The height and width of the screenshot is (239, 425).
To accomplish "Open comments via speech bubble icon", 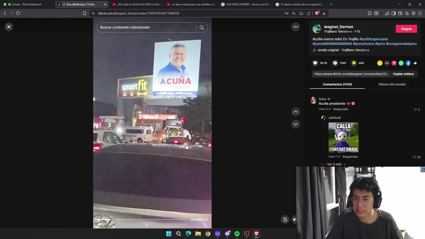I will 335,63.
